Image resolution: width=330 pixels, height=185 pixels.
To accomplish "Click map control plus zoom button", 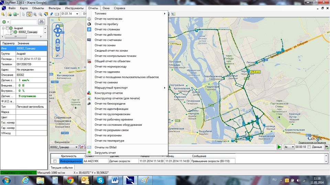I will (57, 41).
